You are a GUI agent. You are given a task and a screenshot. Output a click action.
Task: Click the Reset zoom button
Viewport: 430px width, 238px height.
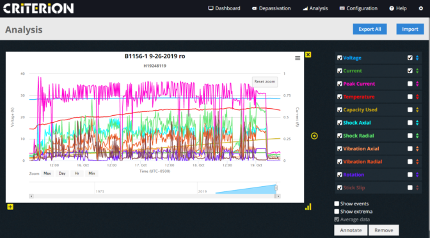(x=265, y=82)
